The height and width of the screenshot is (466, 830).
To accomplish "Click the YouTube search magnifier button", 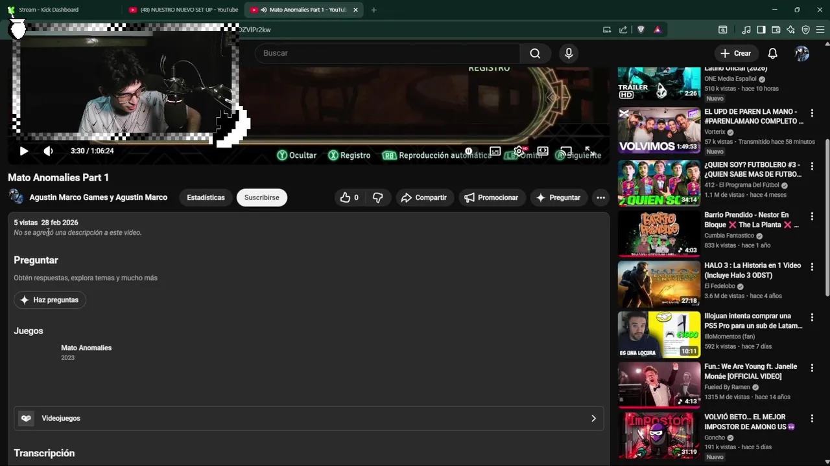I will (535, 53).
